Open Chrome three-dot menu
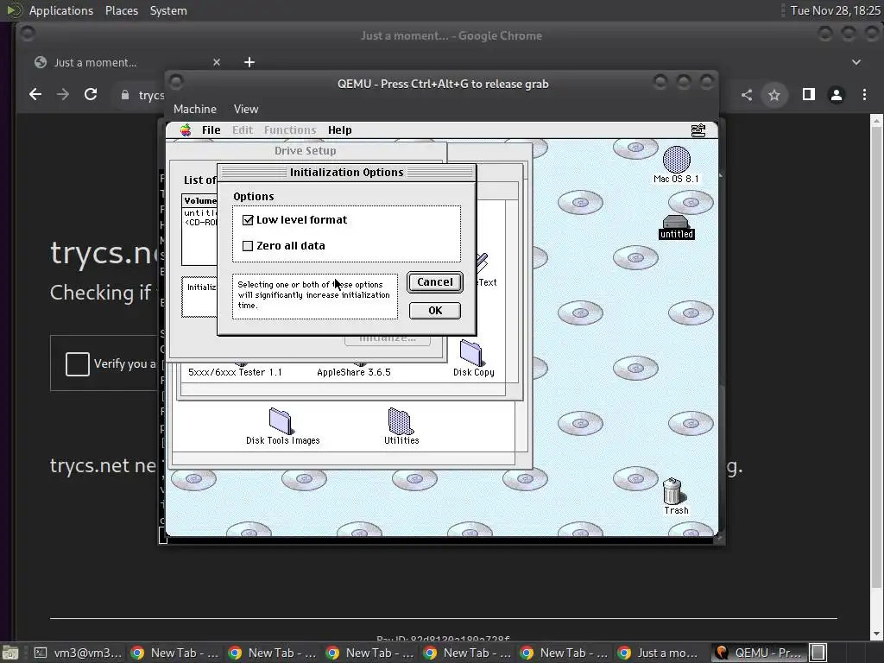 pos(864,95)
